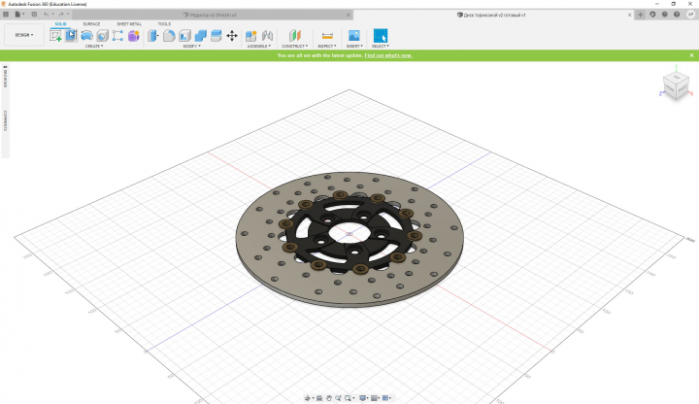Open the Help question mark icon

[x=677, y=15]
